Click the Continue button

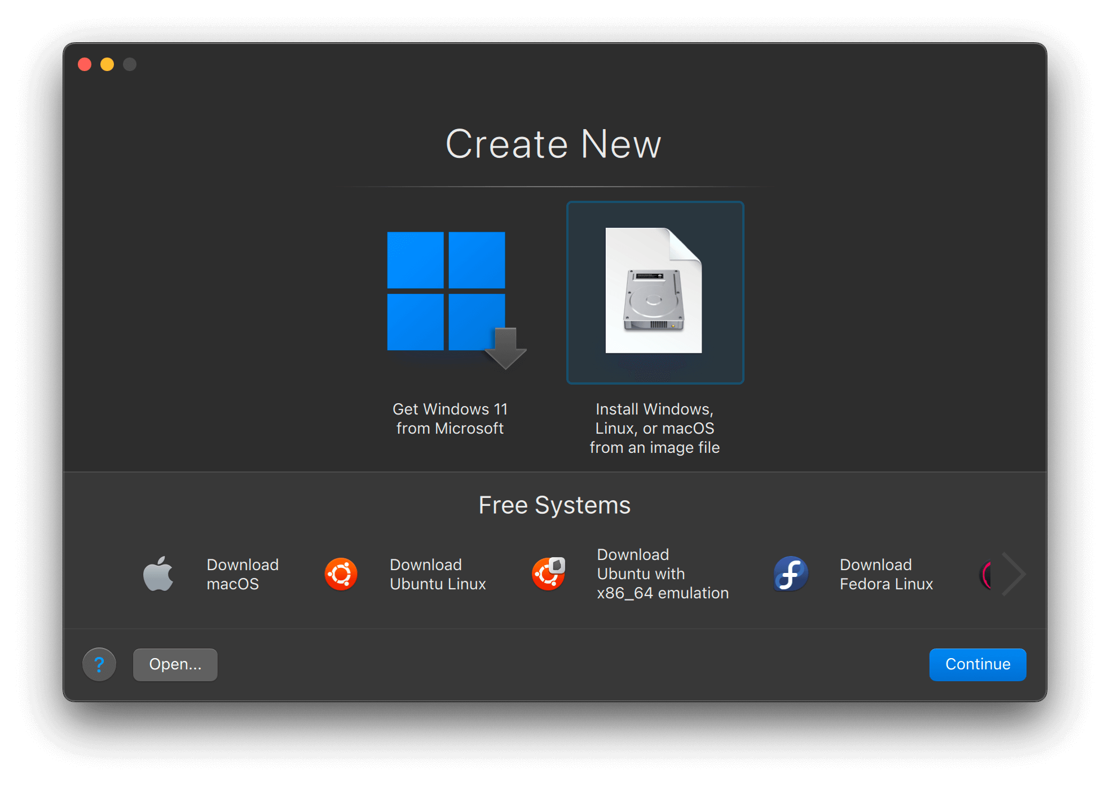(977, 664)
